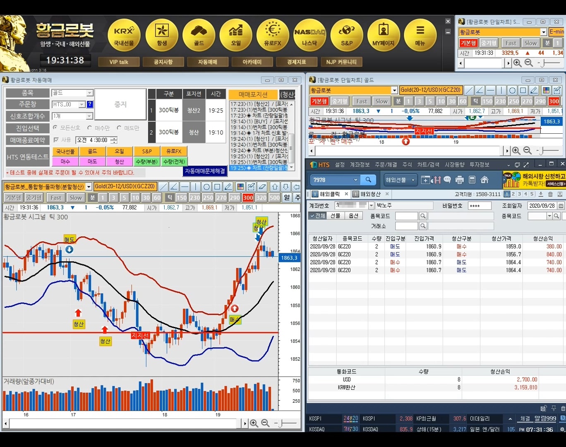Open the color palette in main chart toolbar
The width and height of the screenshot is (566, 447).
[240, 187]
